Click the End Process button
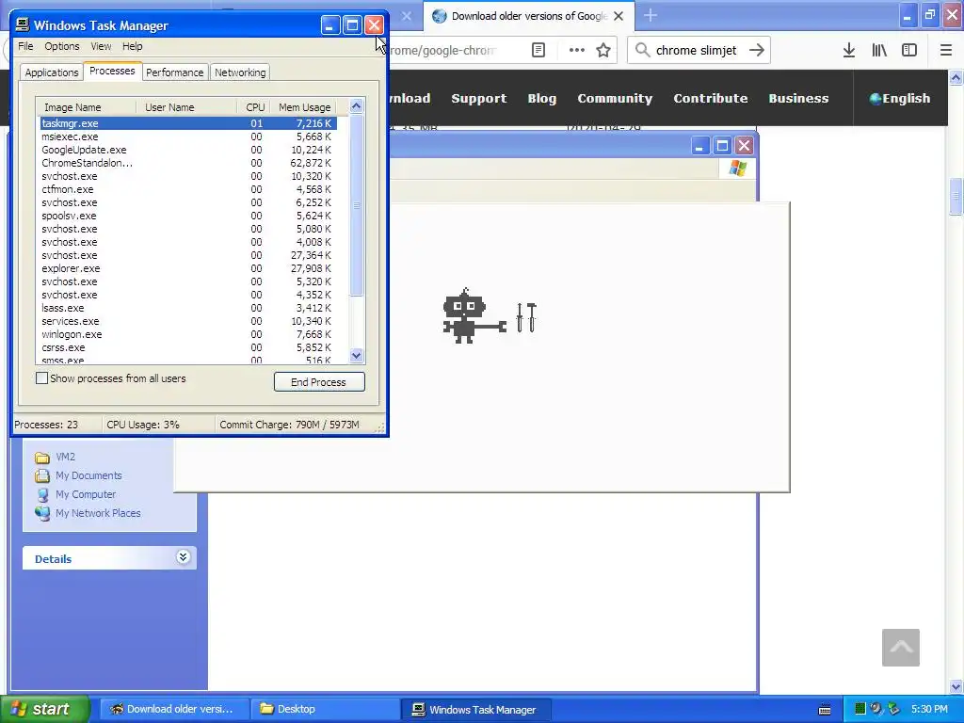Image resolution: width=964 pixels, height=723 pixels. tap(319, 382)
